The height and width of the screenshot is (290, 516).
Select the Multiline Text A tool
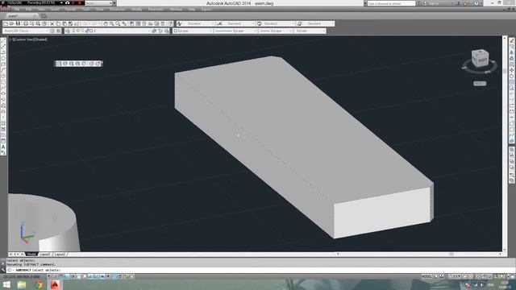[3, 147]
